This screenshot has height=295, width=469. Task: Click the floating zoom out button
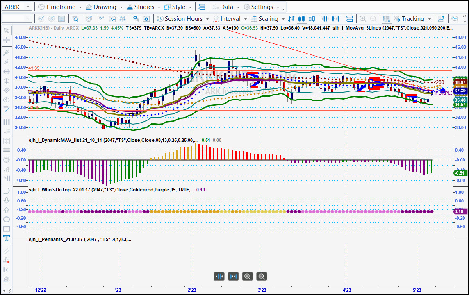(262, 277)
